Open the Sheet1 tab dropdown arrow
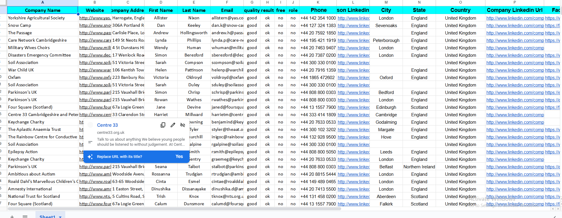This screenshot has height=218, width=562. [x=60, y=217]
